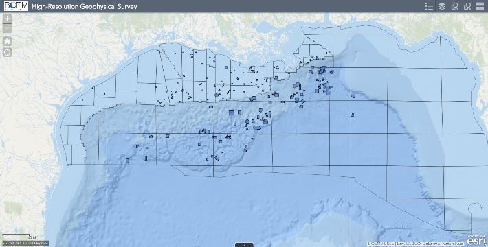Viewport: 488px width, 247px height.
Task: Open the Basemap Gallery grid icon
Action: 480,6
